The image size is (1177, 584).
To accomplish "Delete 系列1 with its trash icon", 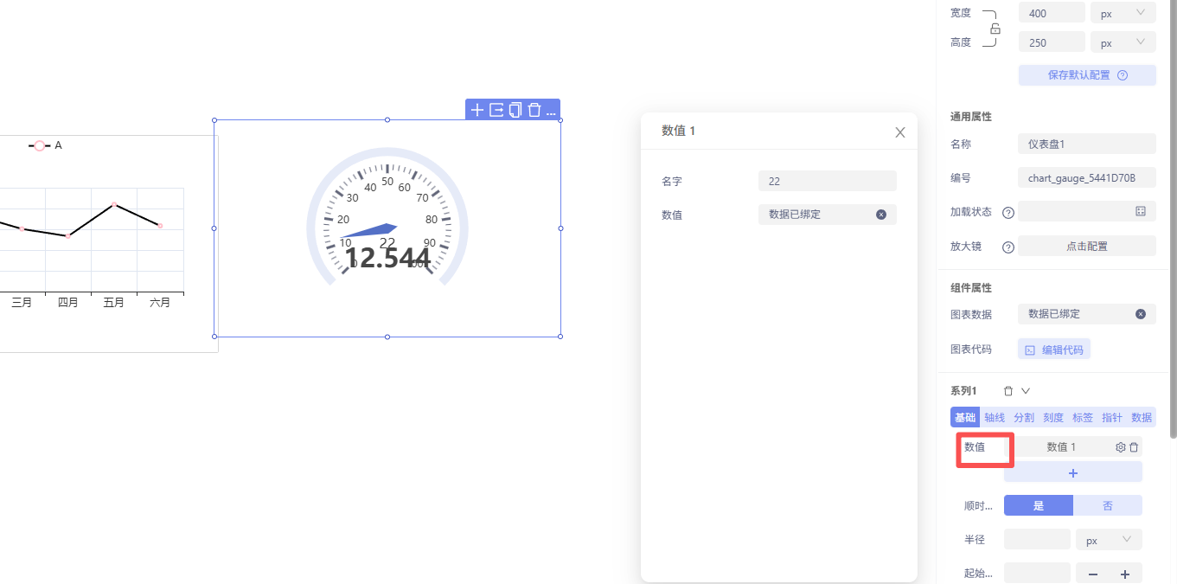I will click(1008, 391).
